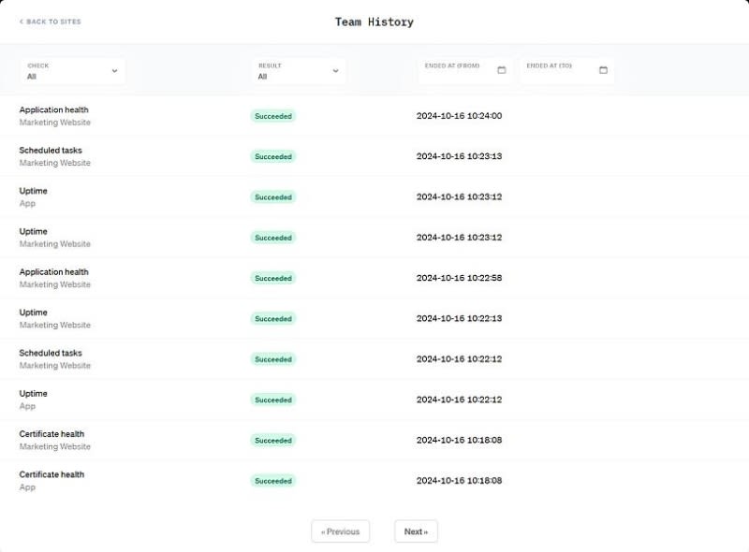Click the Back to Sites arrow link

click(x=51, y=22)
